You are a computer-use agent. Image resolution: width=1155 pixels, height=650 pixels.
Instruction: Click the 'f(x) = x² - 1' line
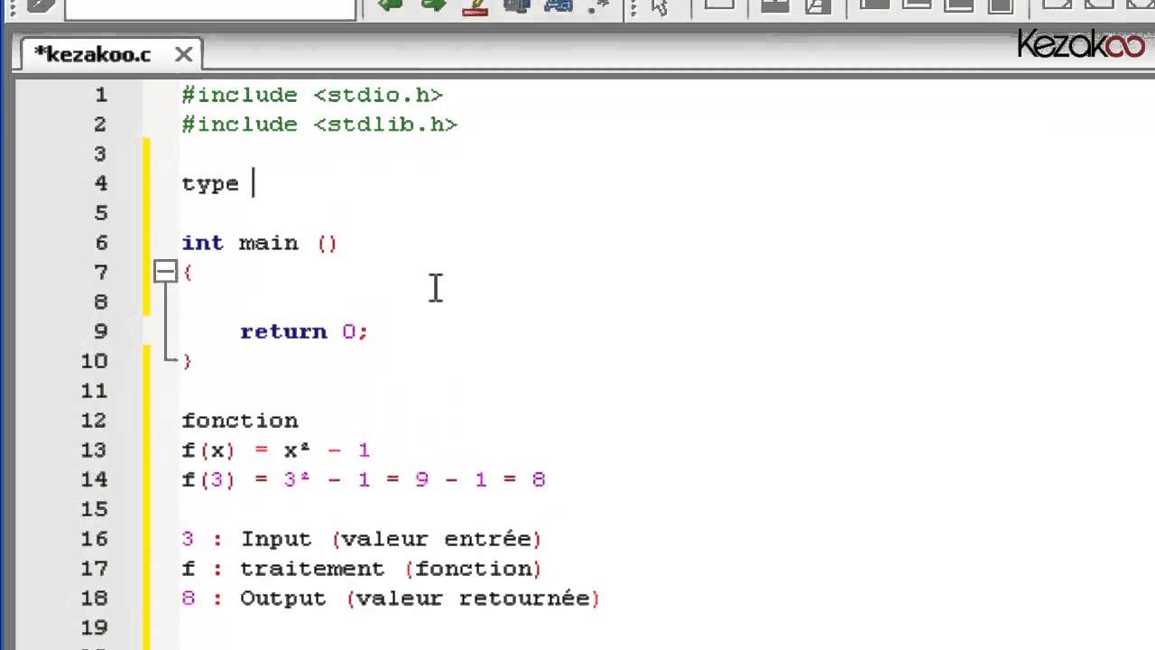[x=276, y=450]
